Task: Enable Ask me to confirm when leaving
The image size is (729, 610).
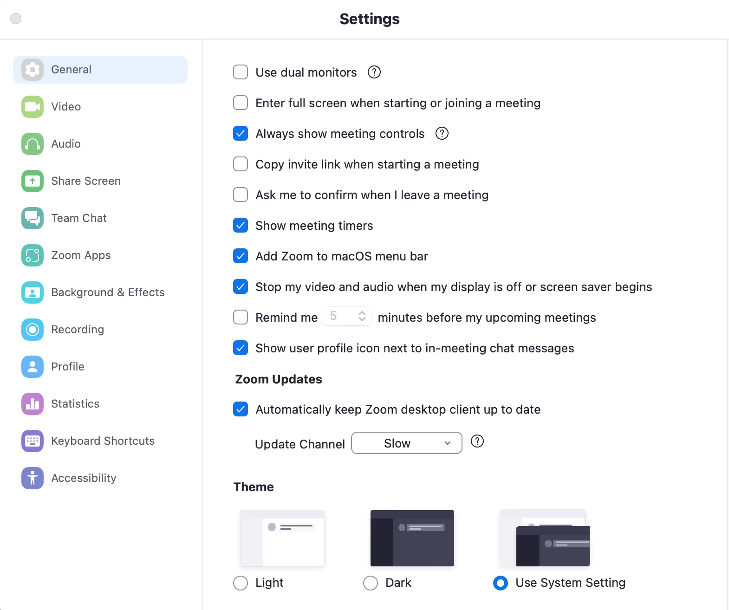Action: [241, 195]
